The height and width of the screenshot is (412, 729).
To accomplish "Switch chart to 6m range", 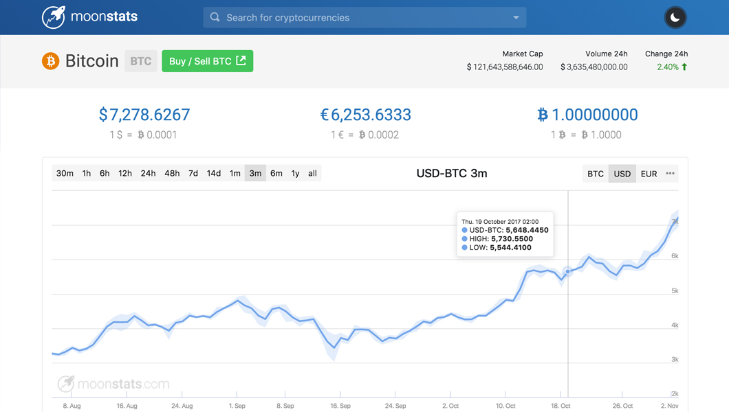I will [276, 173].
